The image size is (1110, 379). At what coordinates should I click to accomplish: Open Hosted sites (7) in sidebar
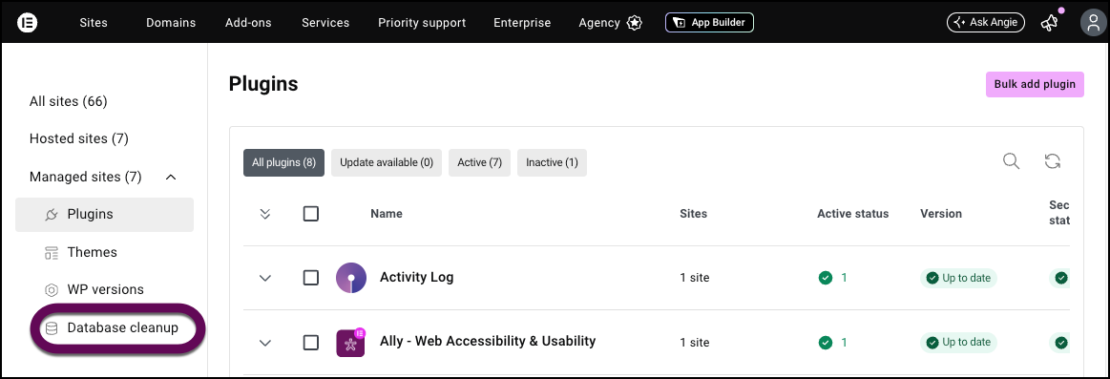click(x=78, y=138)
